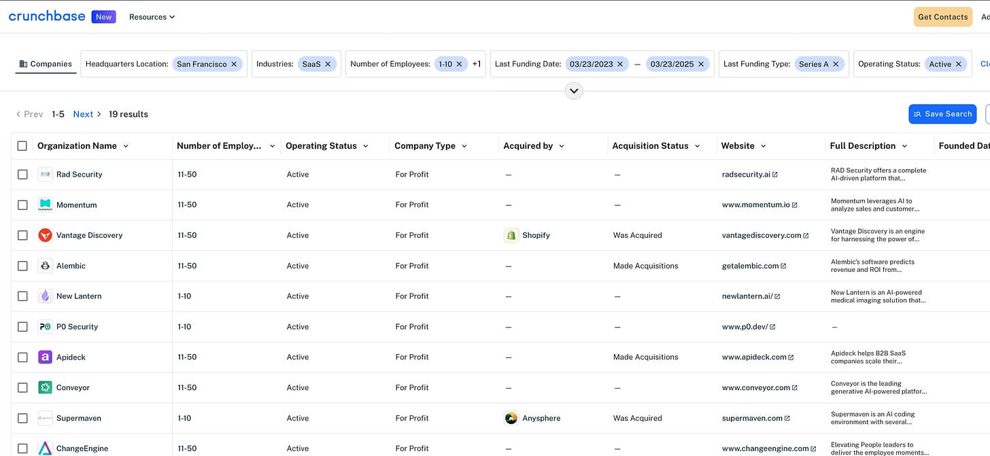Open the Shopify acquirer link

[536, 235]
